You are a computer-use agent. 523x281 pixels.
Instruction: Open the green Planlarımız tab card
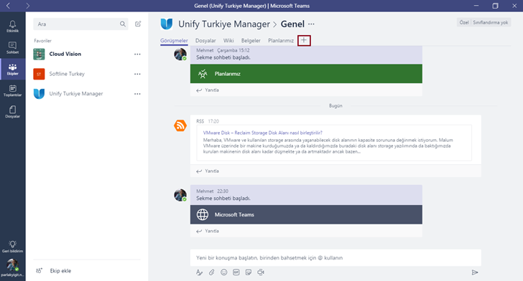point(306,74)
